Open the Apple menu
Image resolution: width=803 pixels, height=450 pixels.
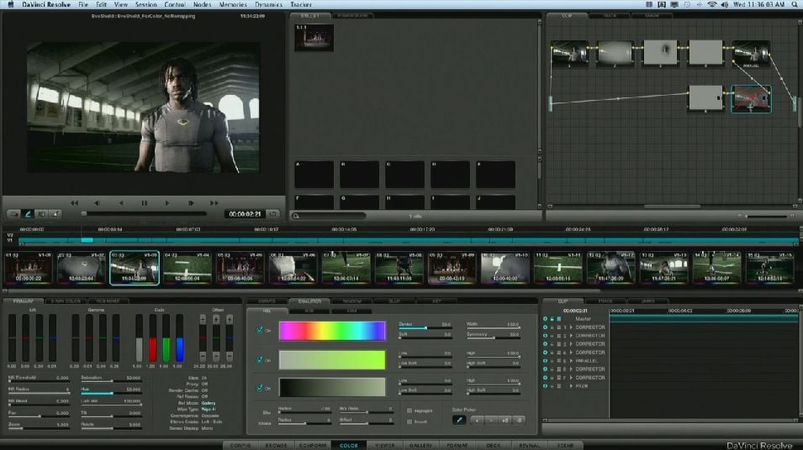tap(10, 4)
